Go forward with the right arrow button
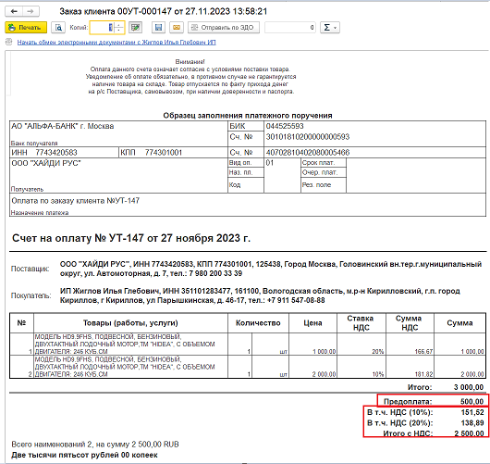 pyautogui.click(x=31, y=12)
